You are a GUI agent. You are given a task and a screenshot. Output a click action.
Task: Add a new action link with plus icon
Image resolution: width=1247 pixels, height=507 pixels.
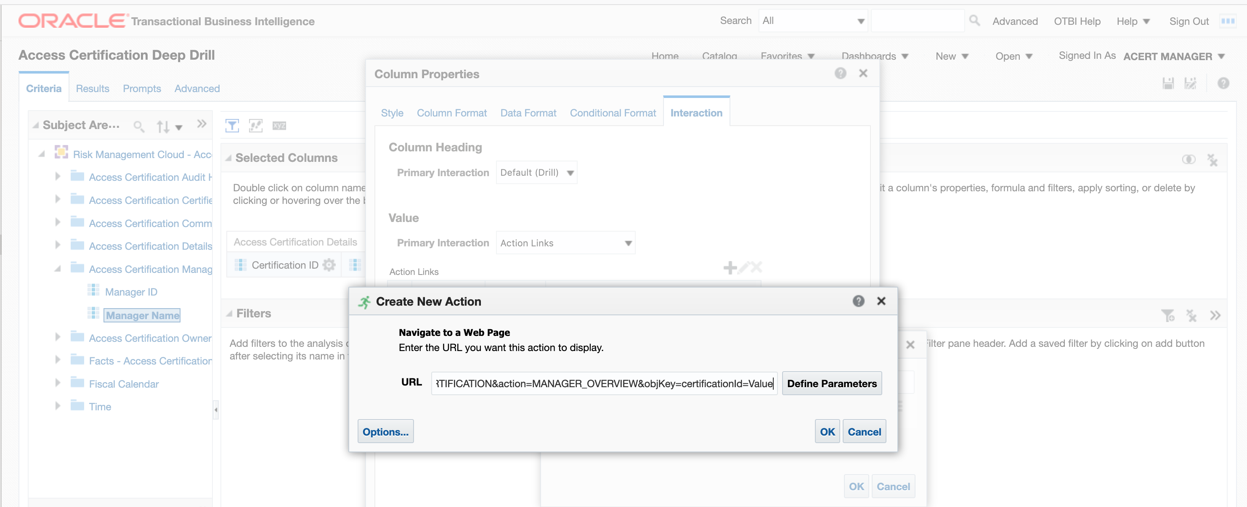[x=730, y=267]
